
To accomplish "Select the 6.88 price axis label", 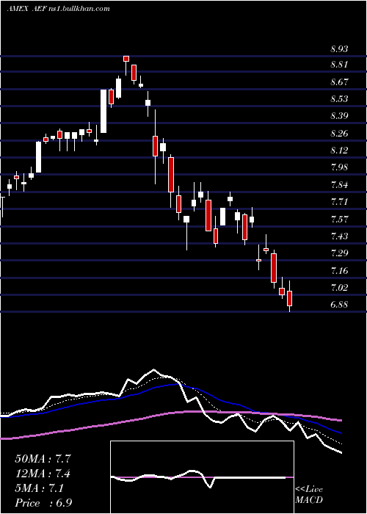I will click(339, 305).
